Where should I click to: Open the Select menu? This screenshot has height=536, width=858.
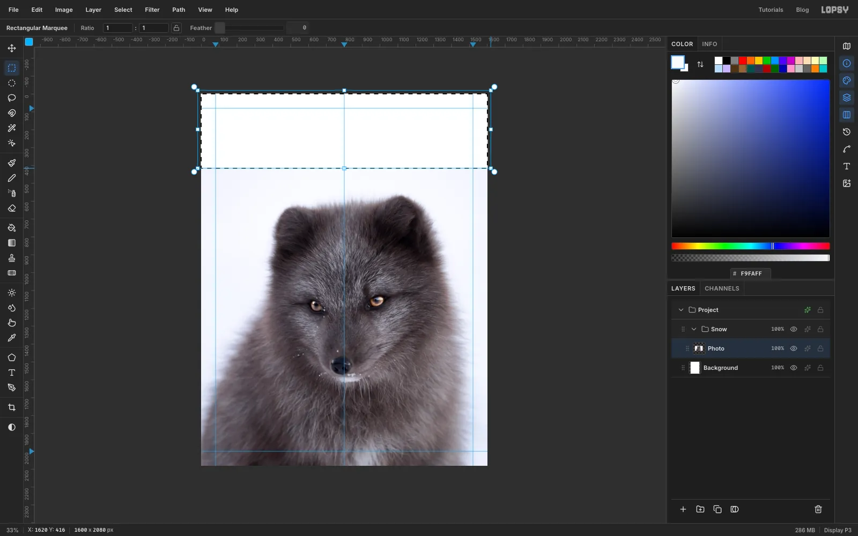click(123, 10)
